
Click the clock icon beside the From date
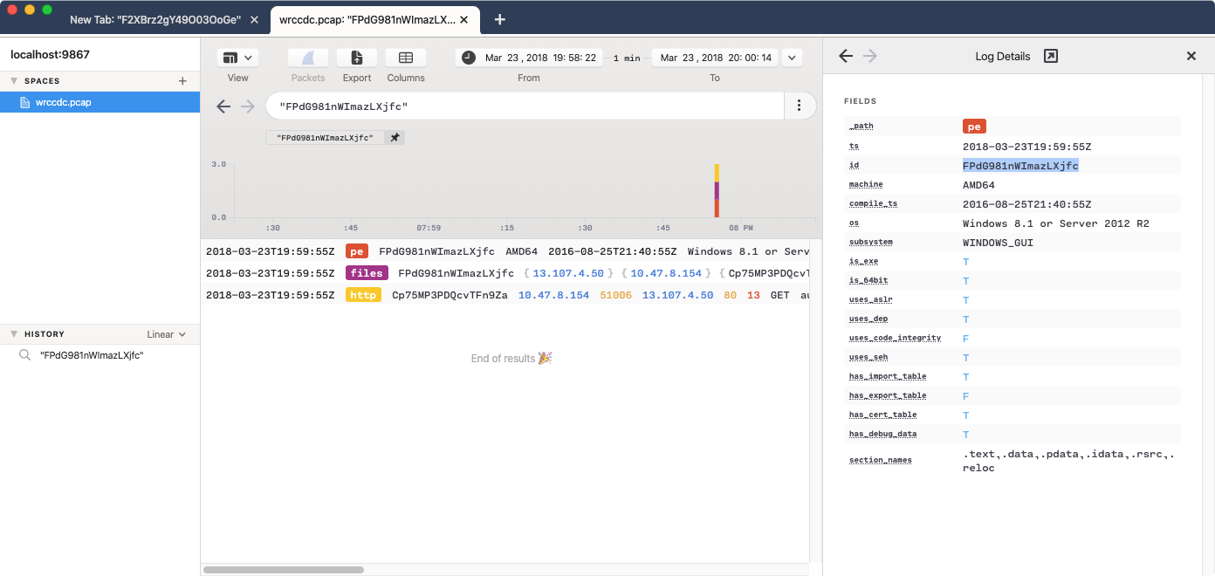[469, 57]
